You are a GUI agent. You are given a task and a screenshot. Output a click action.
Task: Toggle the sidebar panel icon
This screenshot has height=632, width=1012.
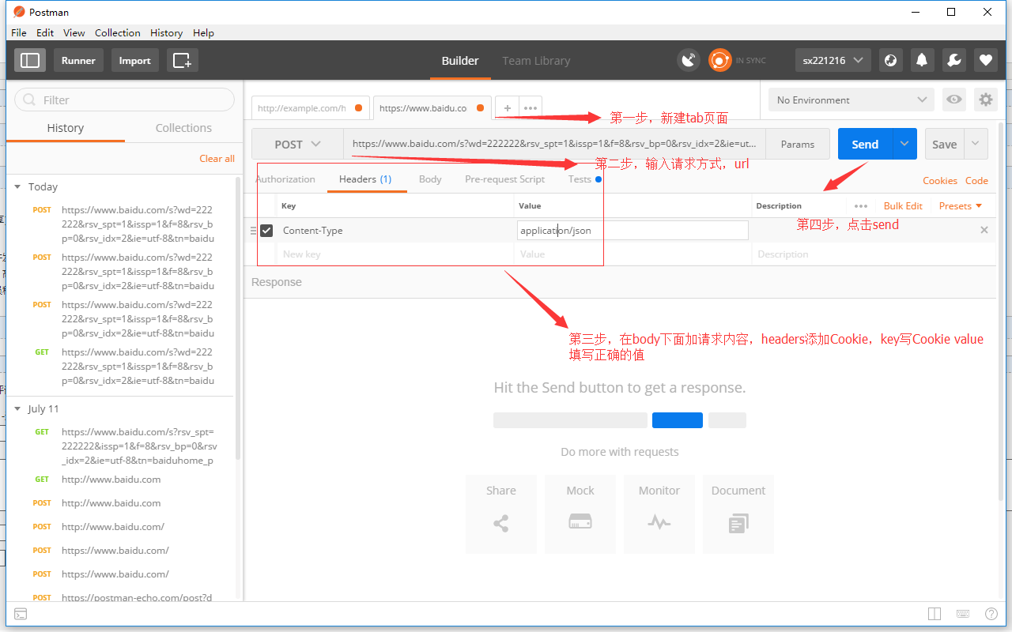click(30, 60)
